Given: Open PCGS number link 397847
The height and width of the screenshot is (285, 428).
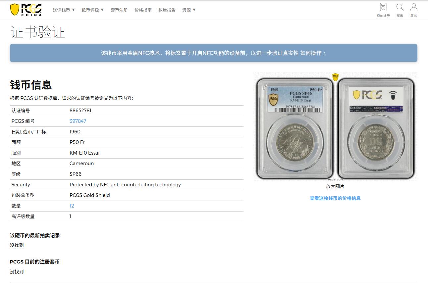Looking at the screenshot, I should pos(78,121).
